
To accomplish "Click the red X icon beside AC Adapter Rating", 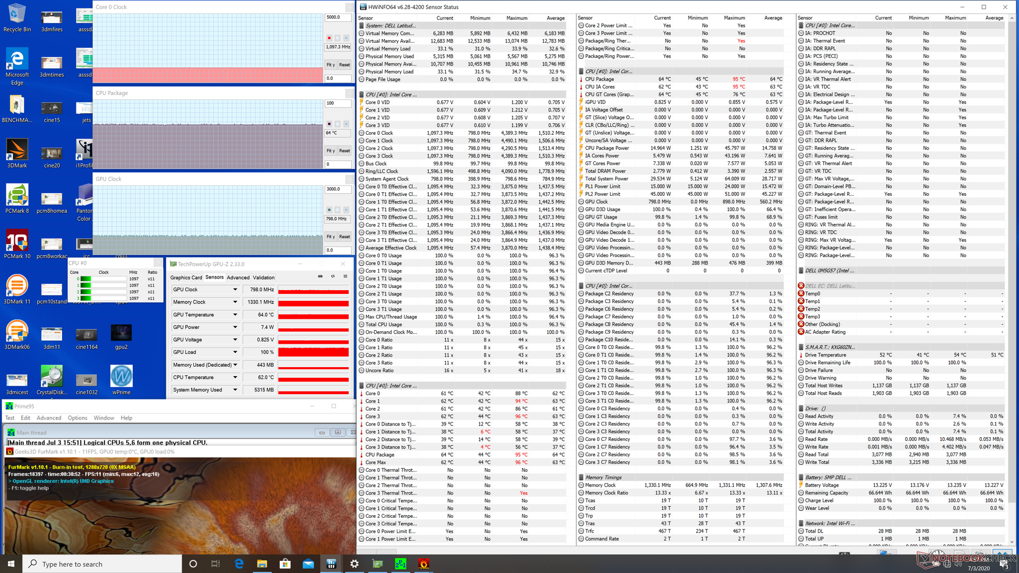I will [x=801, y=332].
